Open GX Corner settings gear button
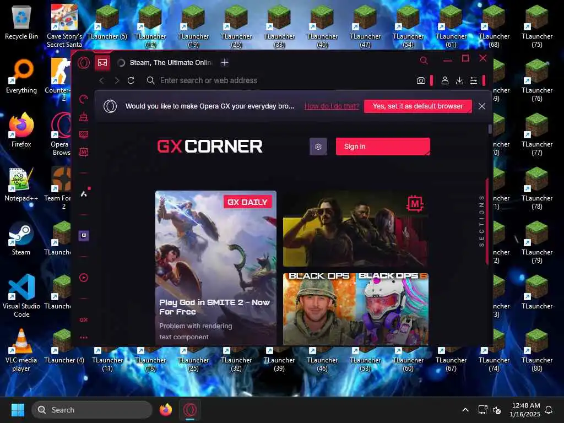 coord(318,147)
